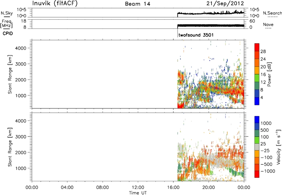The height and width of the screenshot is (195, 282).
Task: Click the '4000' tick on power panel
Action: pos(21,48)
